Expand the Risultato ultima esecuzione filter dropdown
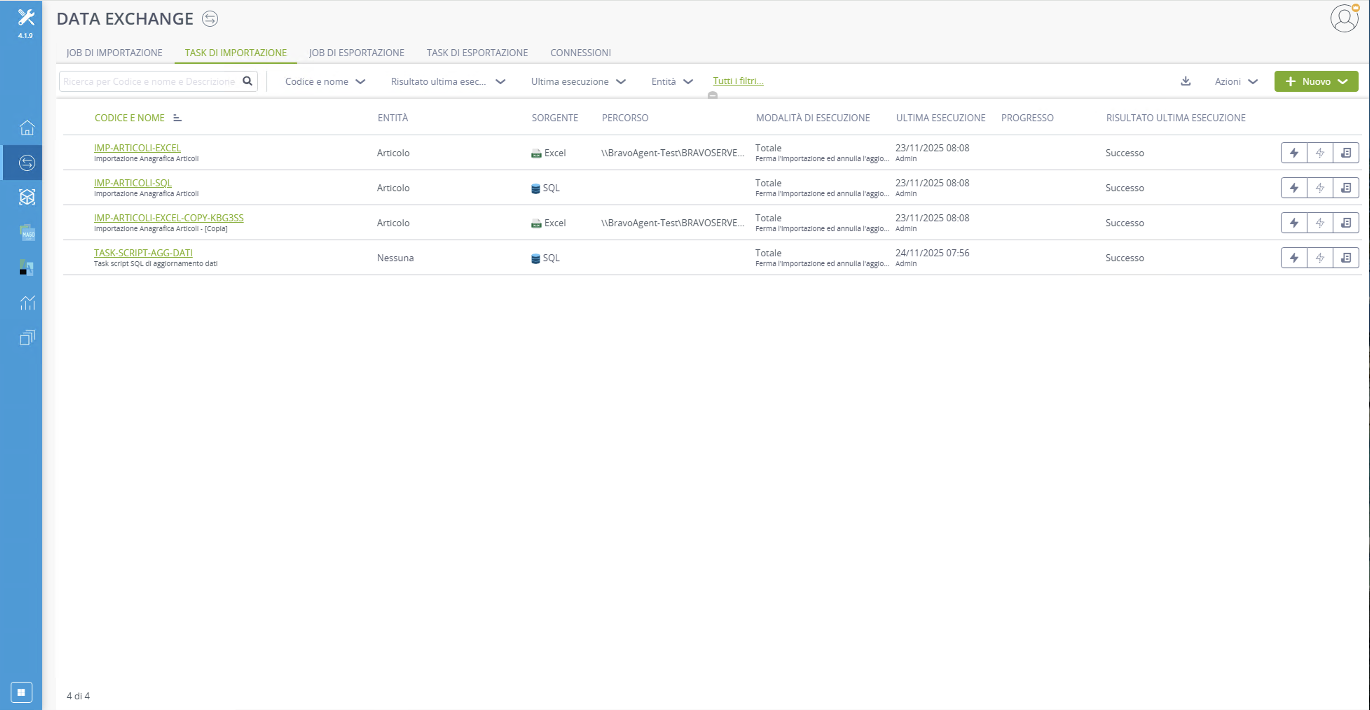The height and width of the screenshot is (710, 1370). 448,82
